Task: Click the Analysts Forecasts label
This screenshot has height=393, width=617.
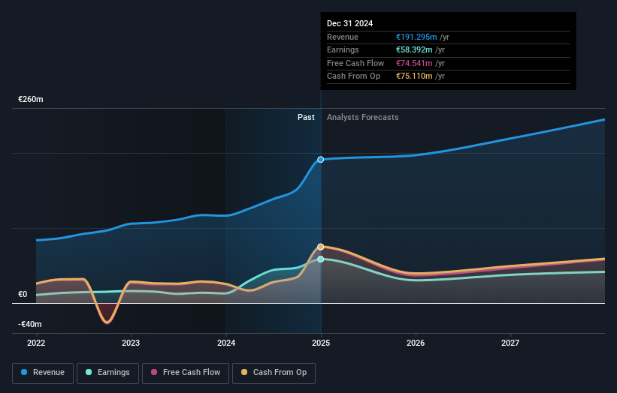Action: point(363,118)
